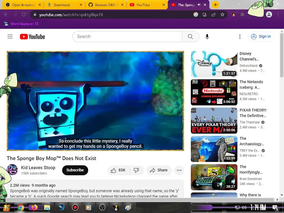Click the magnifier search button
Image resolution: width=284 pixels, height=213 pixels.
coord(190,37)
